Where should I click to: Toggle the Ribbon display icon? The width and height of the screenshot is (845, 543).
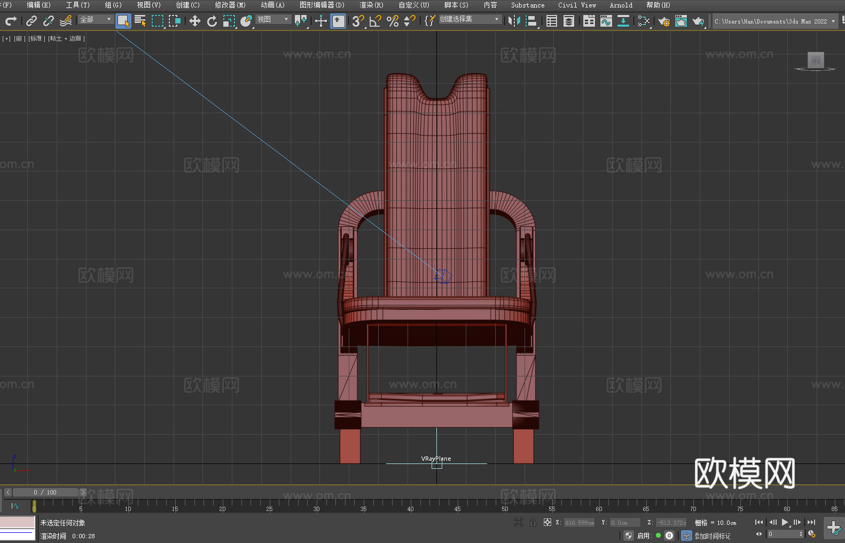(589, 21)
